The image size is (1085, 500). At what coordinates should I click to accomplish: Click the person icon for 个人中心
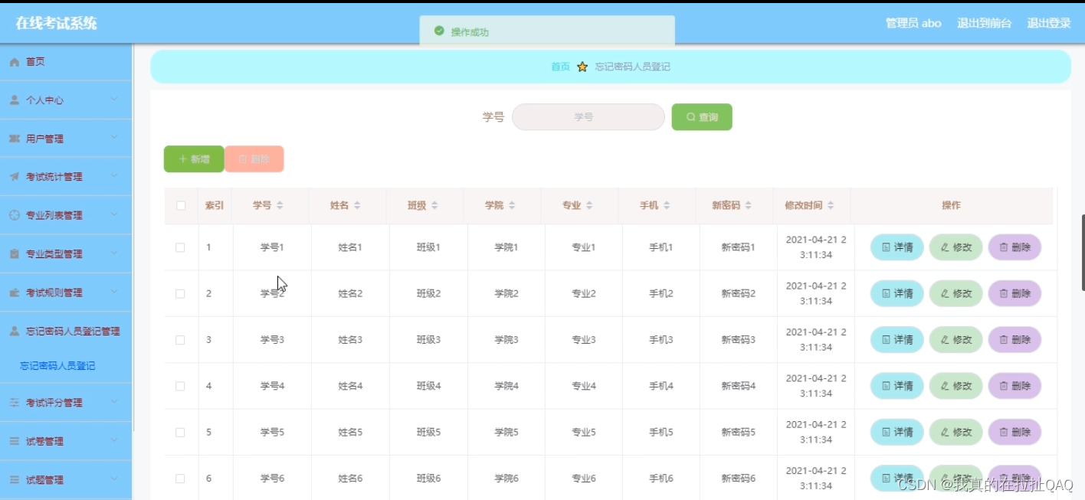pos(14,100)
